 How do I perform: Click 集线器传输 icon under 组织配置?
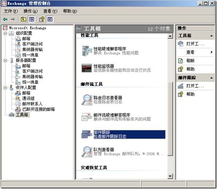[x=18, y=49]
